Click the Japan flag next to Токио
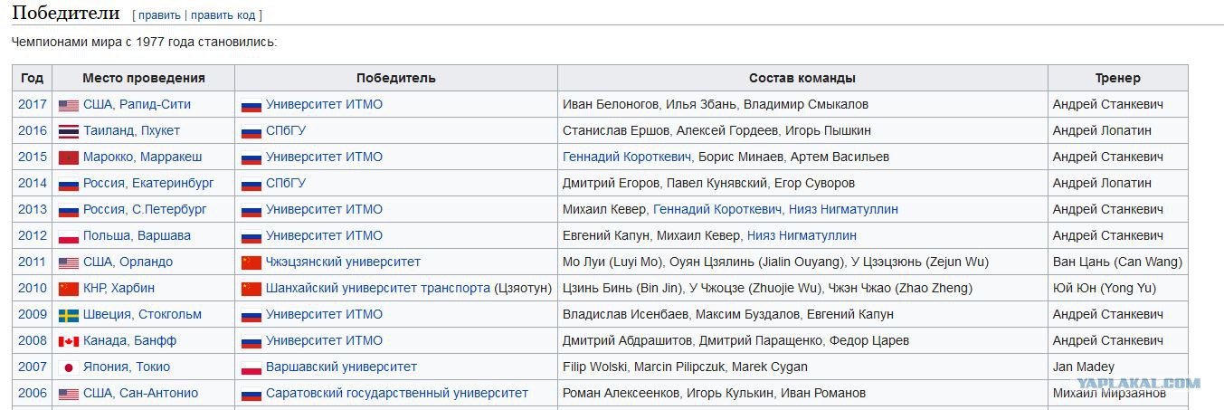Image resolution: width=1224 pixels, height=410 pixels. point(69,367)
